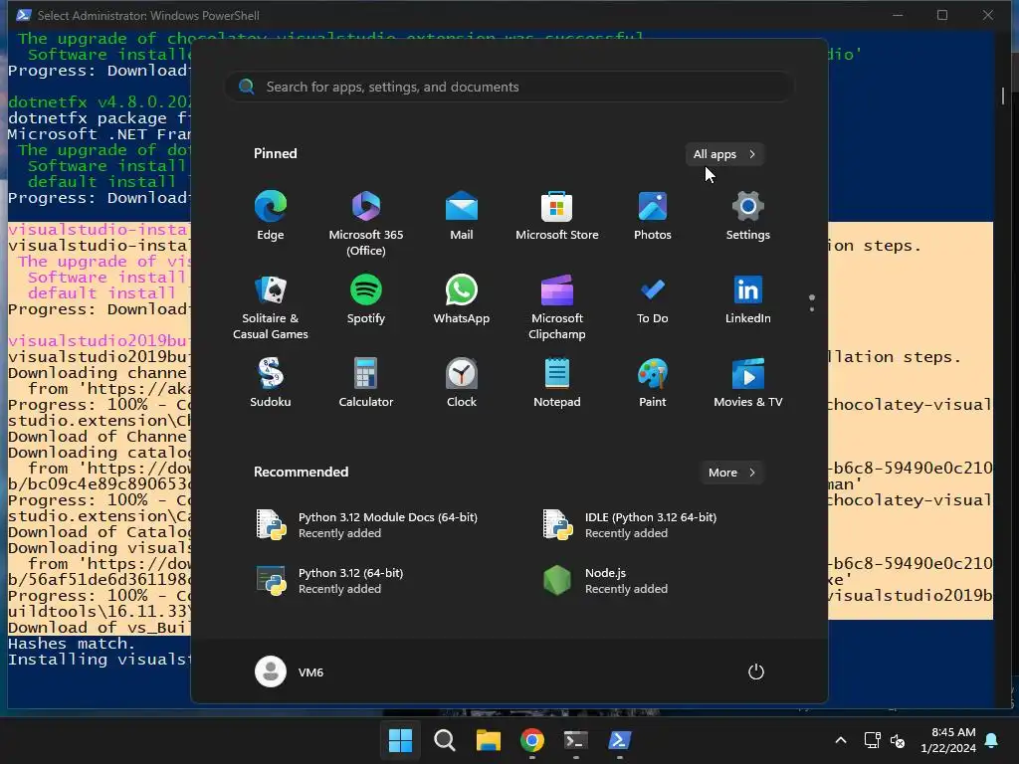
Task: Click the PowerShell window title bar icon
Action: tap(24, 15)
